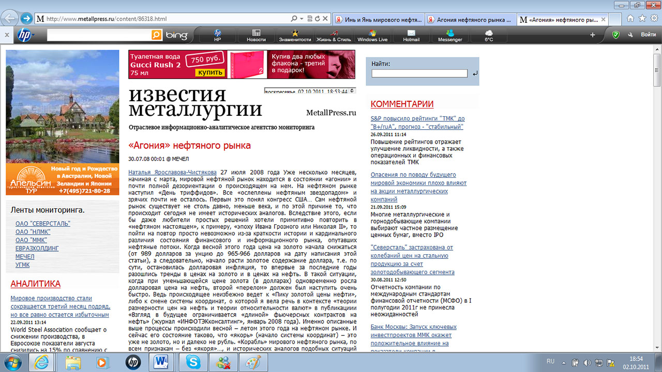The height and width of the screenshot is (372, 662).
Task: Click the известия металлургии site logo
Action: pyautogui.click(x=195, y=103)
